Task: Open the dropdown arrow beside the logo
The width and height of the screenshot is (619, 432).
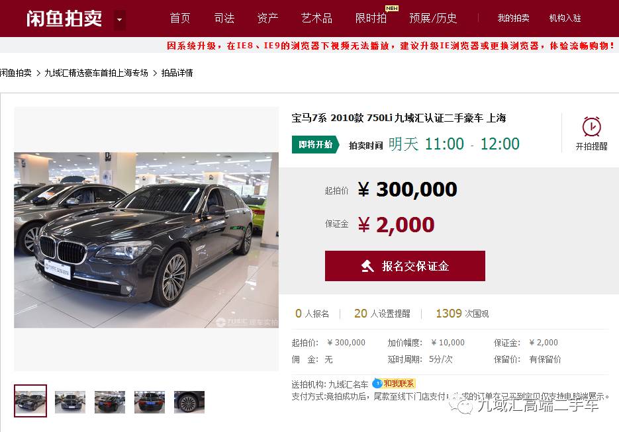Action: pos(120,19)
